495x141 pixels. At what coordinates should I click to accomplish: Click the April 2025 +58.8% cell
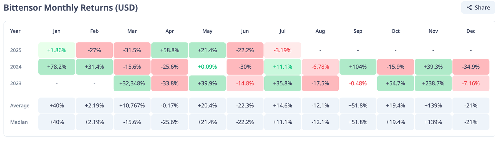(170, 50)
